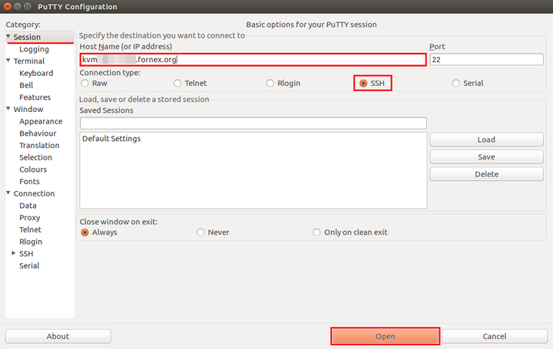Image resolution: width=553 pixels, height=349 pixels.
Task: Expand the SSH subcategory triangle
Action: point(14,253)
